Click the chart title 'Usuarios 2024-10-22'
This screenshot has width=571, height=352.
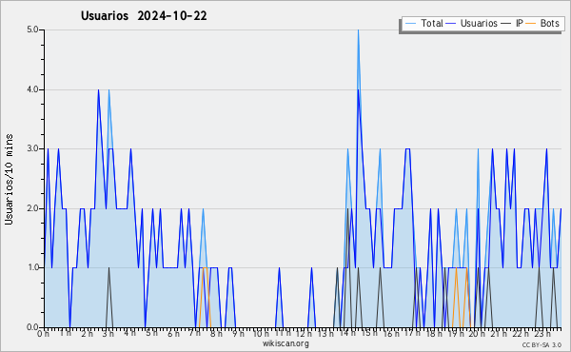[144, 16]
